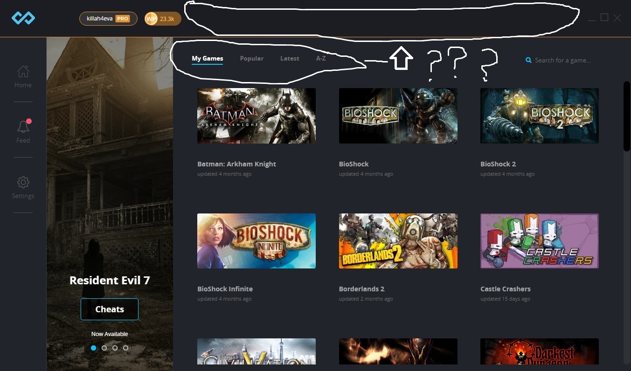The height and width of the screenshot is (371, 631).
Task: Open the Settings gear icon
Action: point(23,182)
